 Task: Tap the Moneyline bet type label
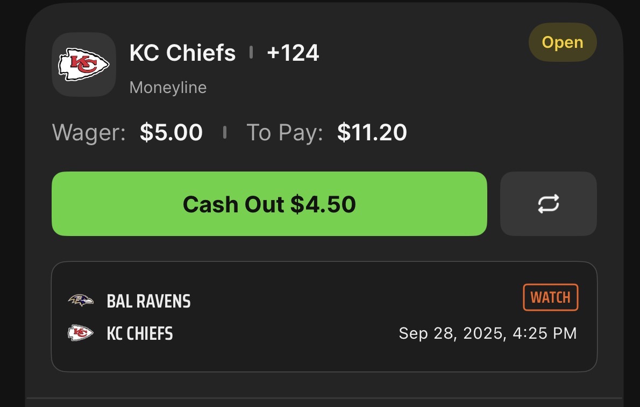coord(168,87)
